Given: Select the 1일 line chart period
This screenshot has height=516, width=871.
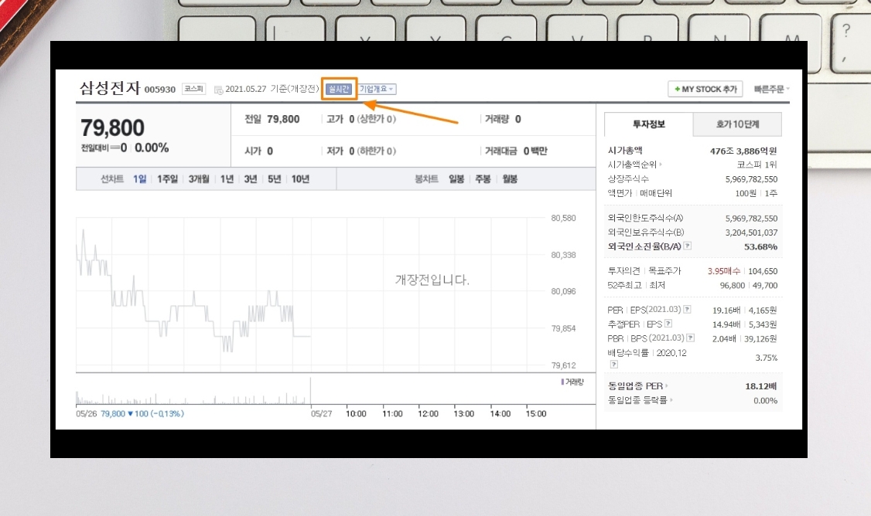Looking at the screenshot, I should click(139, 178).
